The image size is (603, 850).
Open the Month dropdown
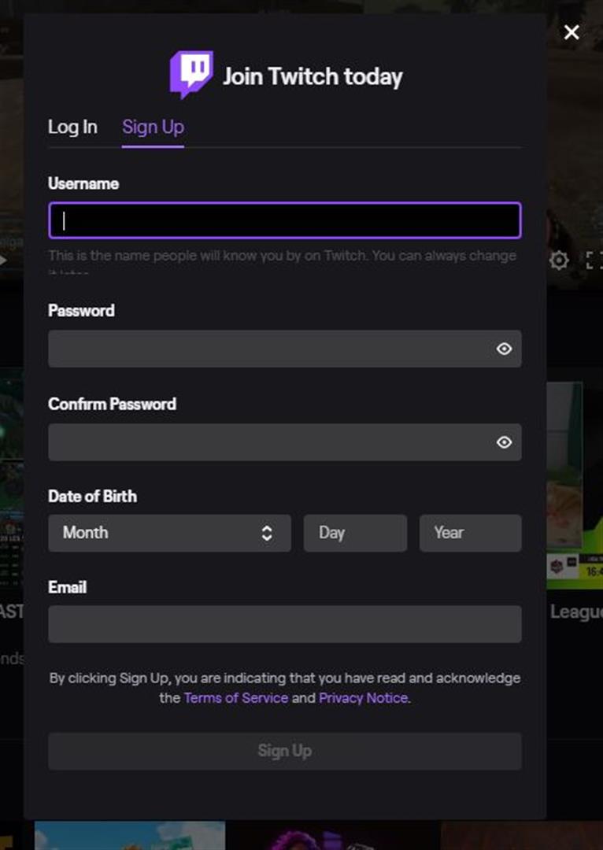169,533
